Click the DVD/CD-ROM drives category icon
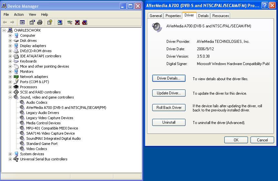The image size is (278, 181). pos(16,51)
